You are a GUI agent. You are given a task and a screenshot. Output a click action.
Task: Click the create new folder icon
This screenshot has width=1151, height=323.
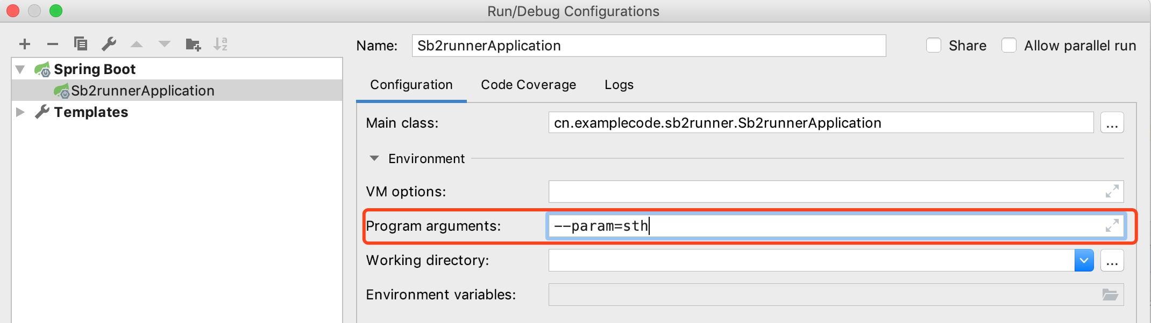193,44
